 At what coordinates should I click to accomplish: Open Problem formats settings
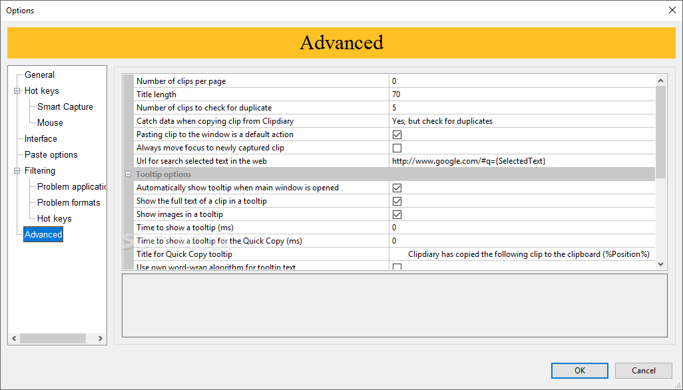pyautogui.click(x=69, y=202)
